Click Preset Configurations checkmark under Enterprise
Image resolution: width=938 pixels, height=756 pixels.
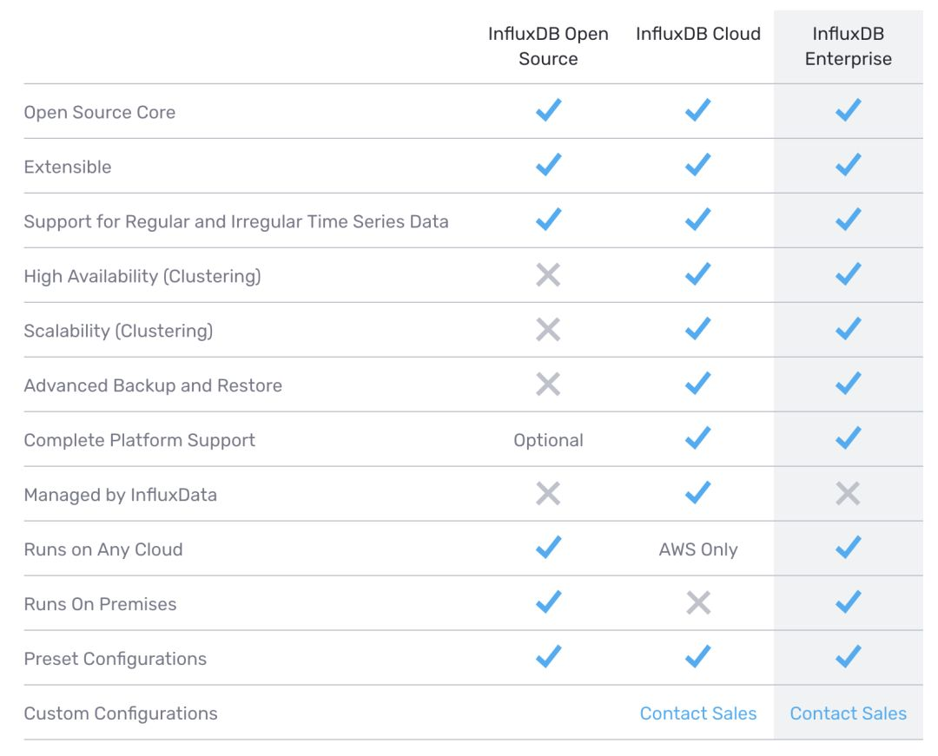point(848,657)
